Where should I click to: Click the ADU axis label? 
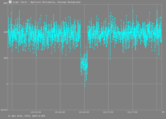[x=5, y=3]
